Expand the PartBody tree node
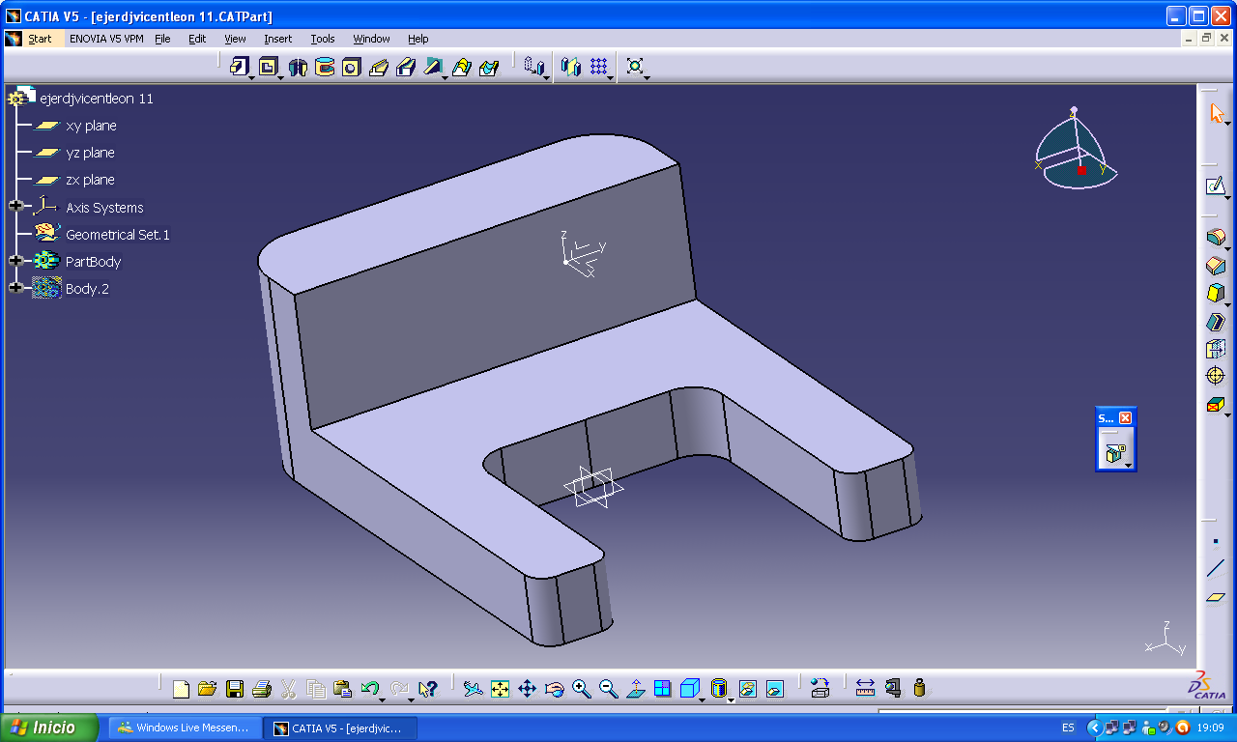 [15, 261]
